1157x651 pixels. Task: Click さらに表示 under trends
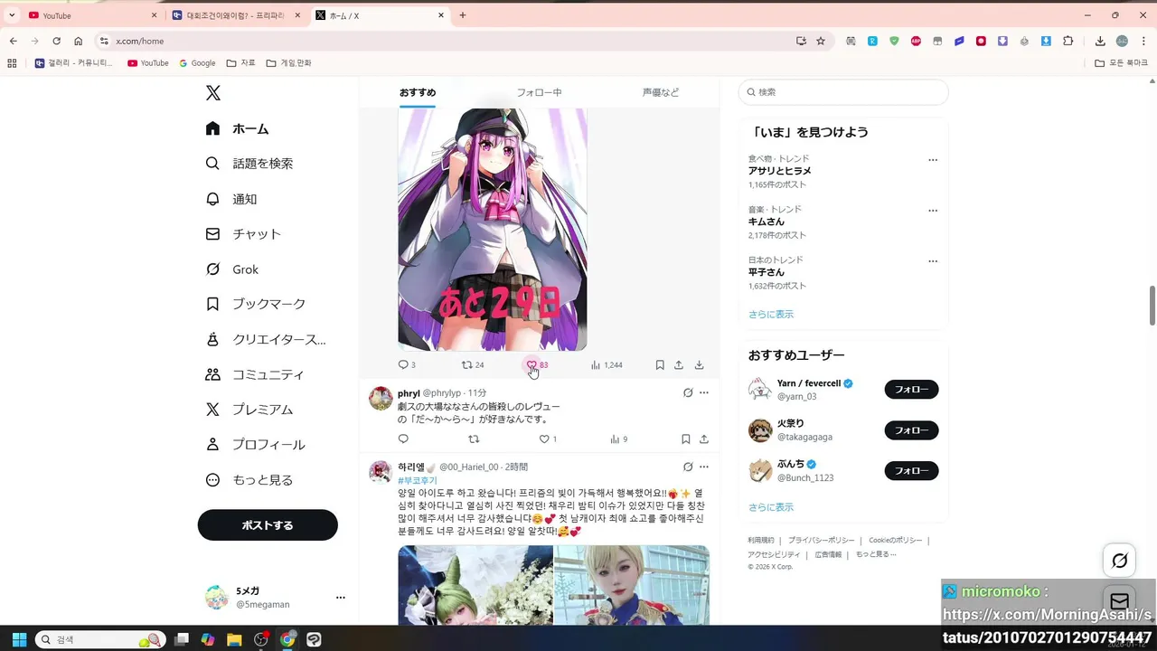point(771,314)
